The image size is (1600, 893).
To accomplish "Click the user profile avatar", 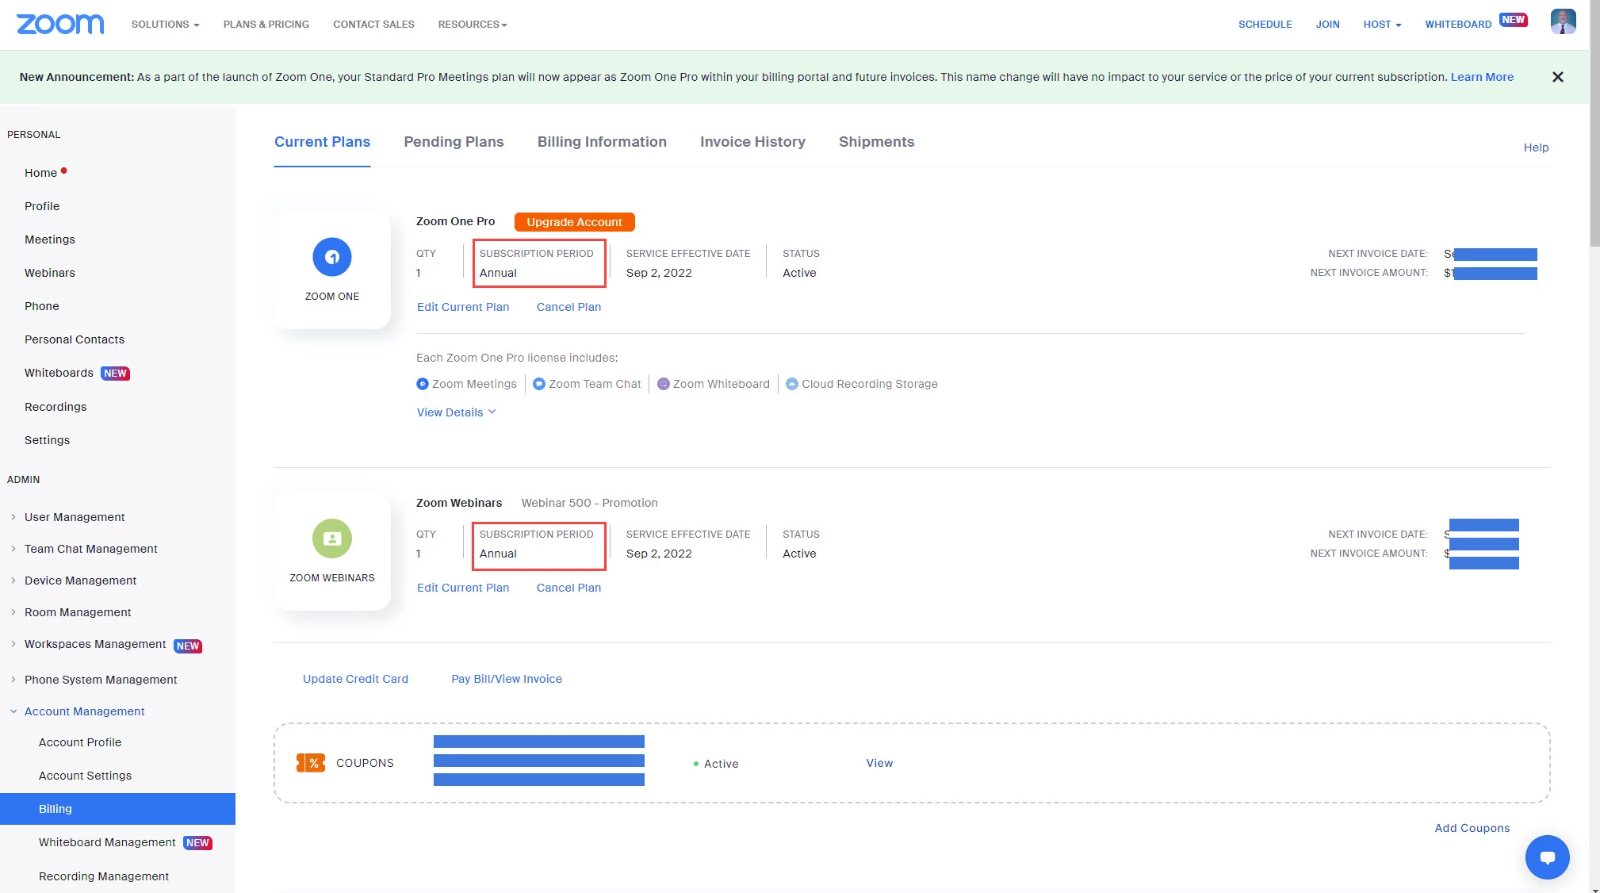I will tap(1563, 22).
